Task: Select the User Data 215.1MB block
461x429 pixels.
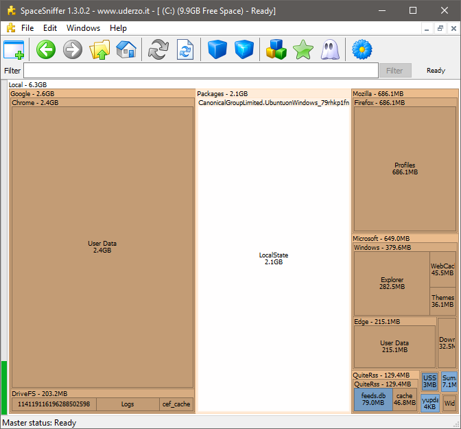Action: click(394, 347)
